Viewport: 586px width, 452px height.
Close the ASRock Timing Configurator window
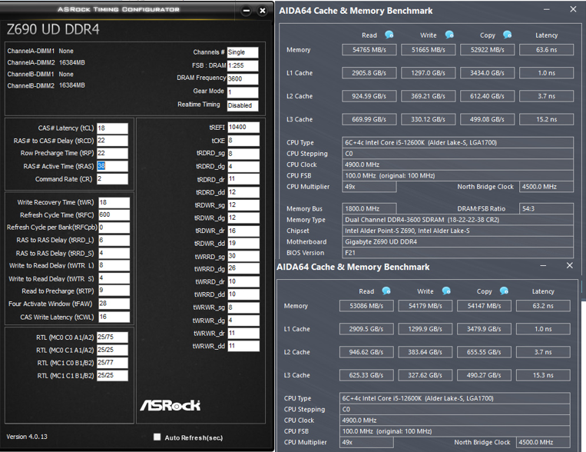pyautogui.click(x=263, y=11)
